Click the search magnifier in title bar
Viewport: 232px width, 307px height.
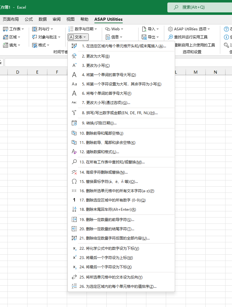[176, 7]
